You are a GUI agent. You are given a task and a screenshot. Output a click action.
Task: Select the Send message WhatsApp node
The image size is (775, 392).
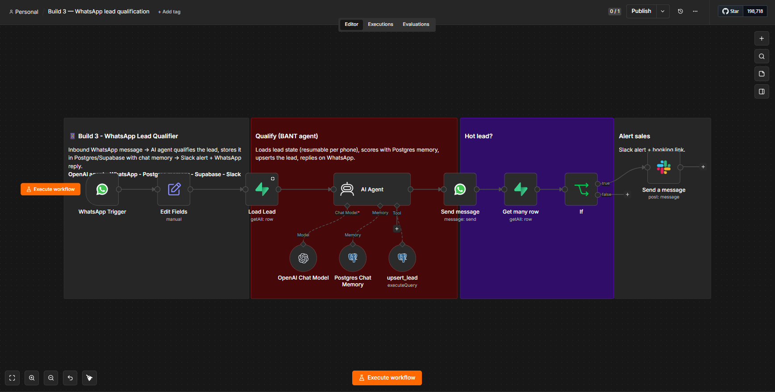point(460,189)
